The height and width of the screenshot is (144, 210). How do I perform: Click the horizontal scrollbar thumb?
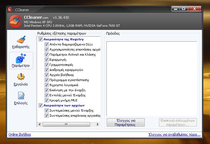(66, 124)
